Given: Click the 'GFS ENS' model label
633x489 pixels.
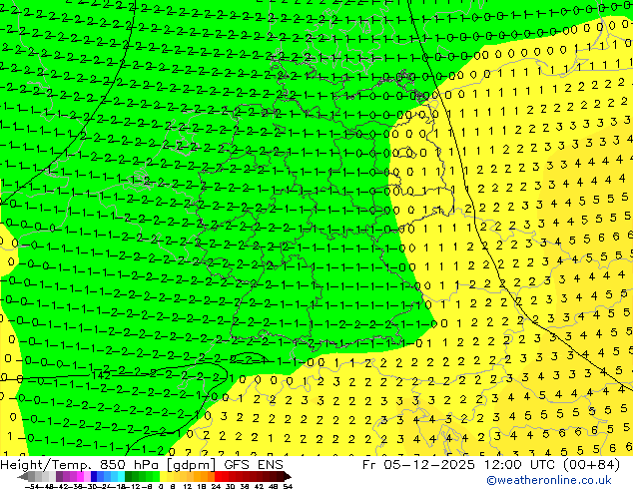Looking at the screenshot, I should pyautogui.click(x=254, y=465).
